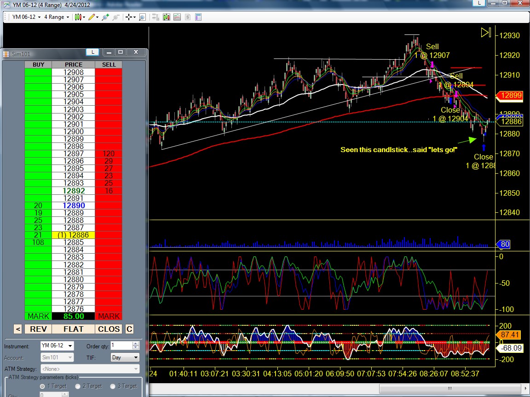Click the Sell 1 @ 12907 chart label

(x=432, y=51)
